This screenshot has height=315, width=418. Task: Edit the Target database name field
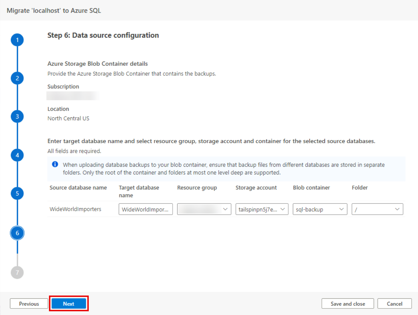tap(145, 209)
